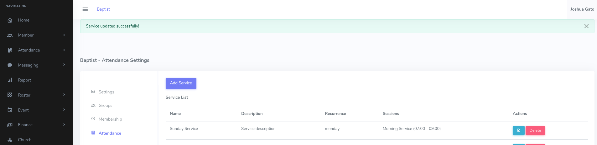Expand the Member submenu chevron

(x=64, y=35)
